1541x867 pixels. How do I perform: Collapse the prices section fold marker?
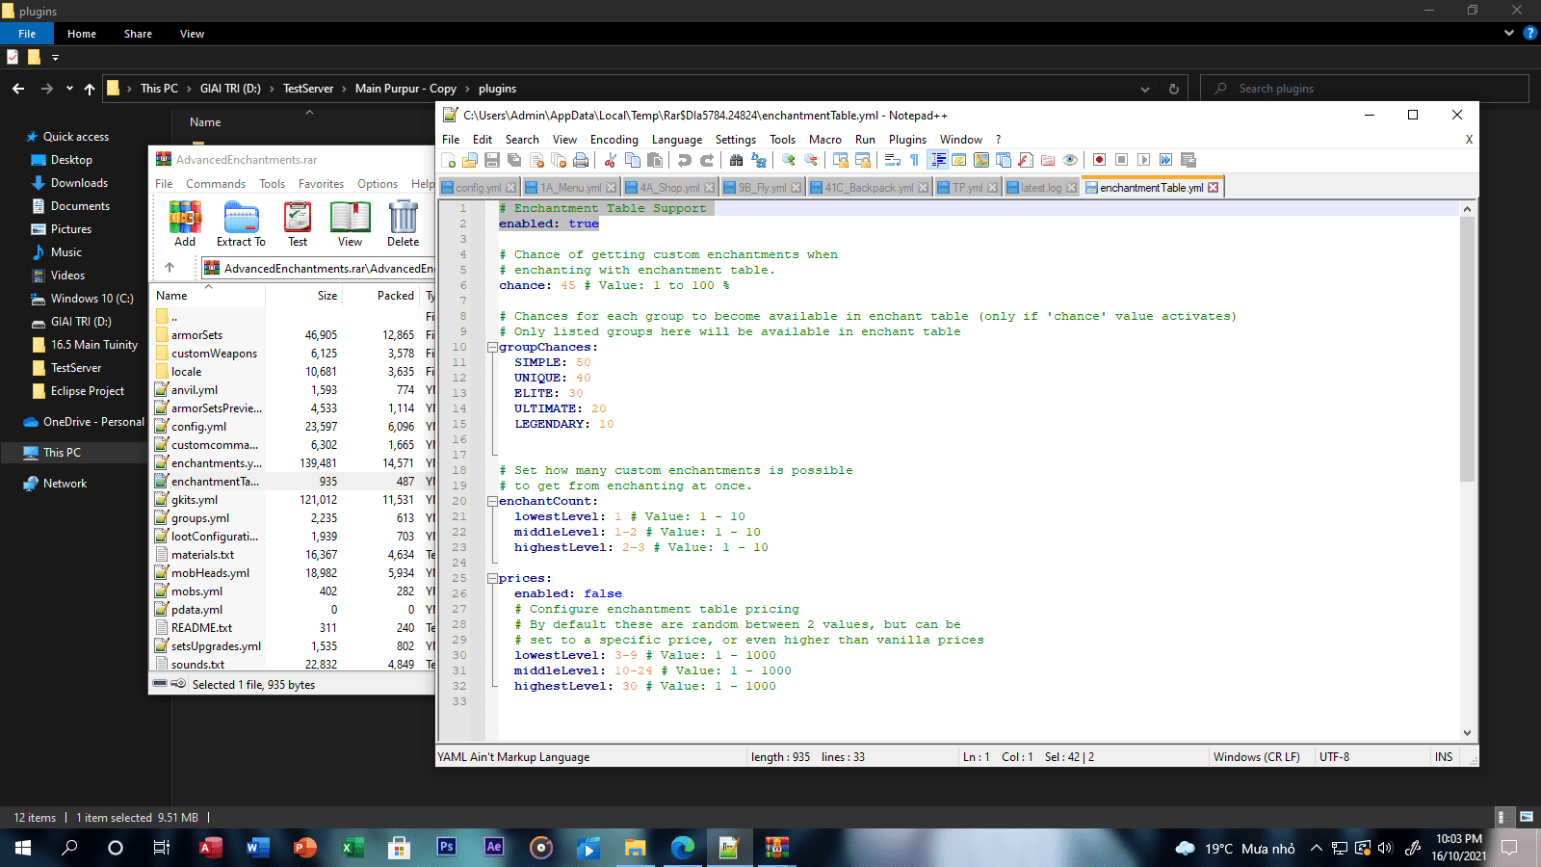pyautogui.click(x=492, y=578)
